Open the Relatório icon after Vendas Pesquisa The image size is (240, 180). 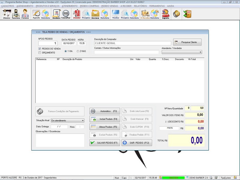click(x=134, y=14)
